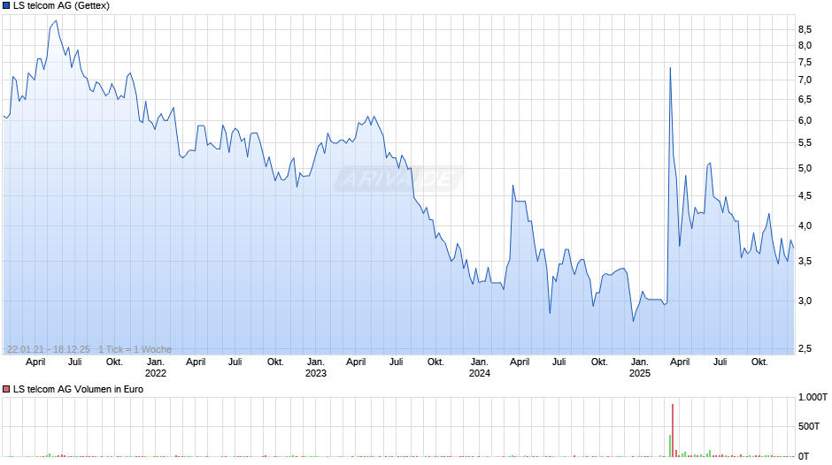Click the 0T volume axis value

coord(804,456)
